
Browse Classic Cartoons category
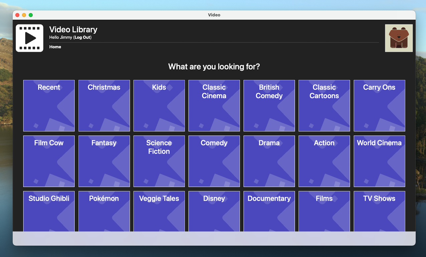coord(324,106)
